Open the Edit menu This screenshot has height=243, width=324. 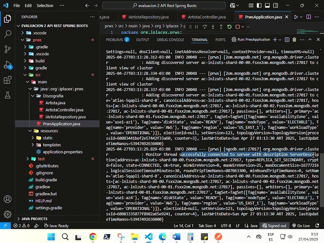[x=28, y=6]
